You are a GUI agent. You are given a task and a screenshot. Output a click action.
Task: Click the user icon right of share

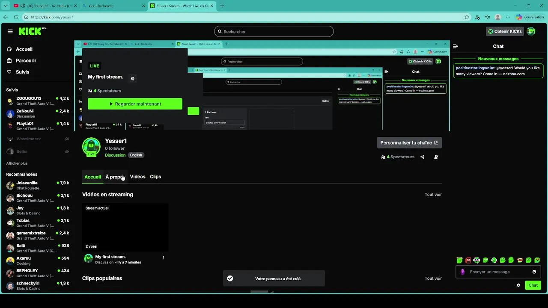(x=436, y=157)
